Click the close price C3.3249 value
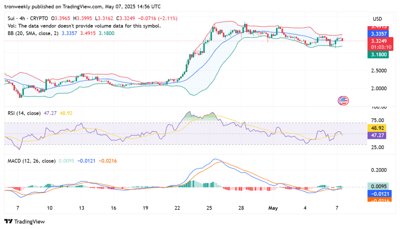Viewport: 400px width, 229px height. [125, 18]
